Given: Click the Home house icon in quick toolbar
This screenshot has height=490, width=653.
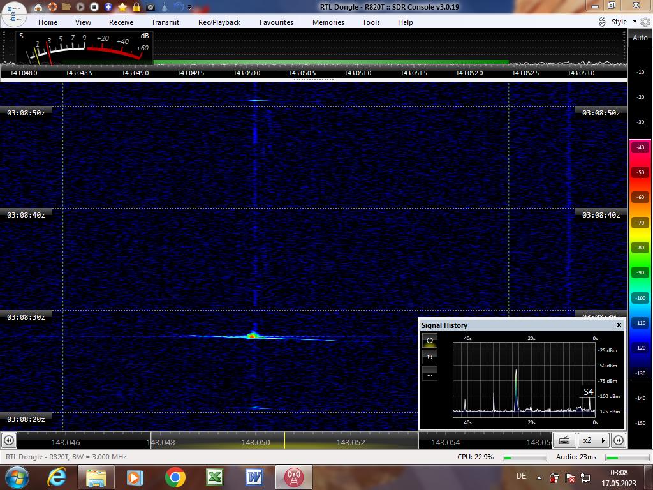Looking at the screenshot, I should [38, 7].
